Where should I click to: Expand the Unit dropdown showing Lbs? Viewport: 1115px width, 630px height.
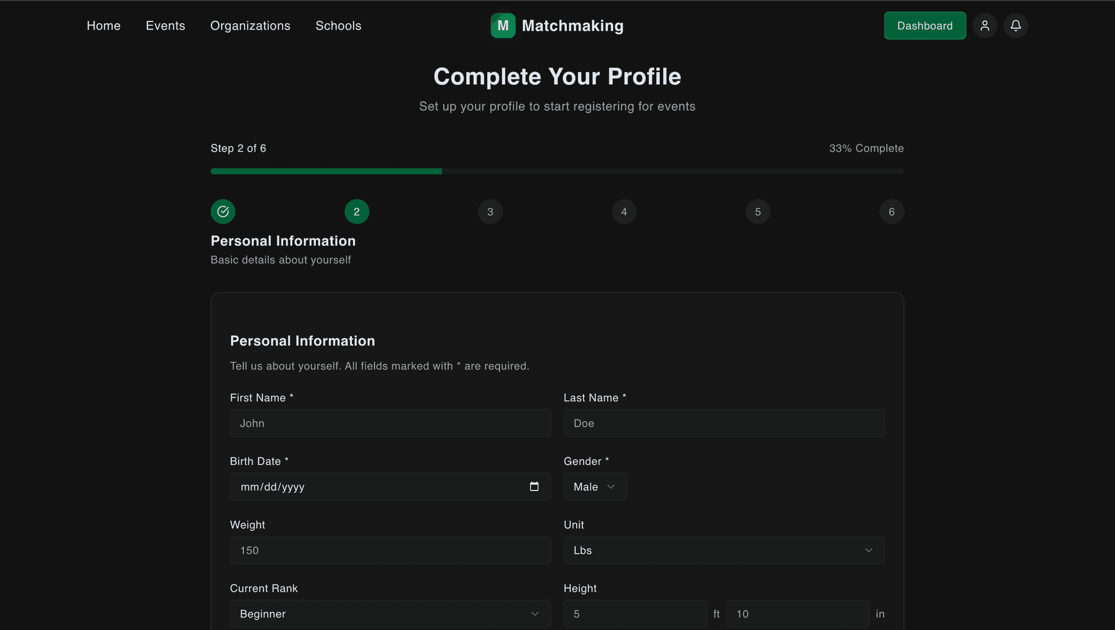point(724,550)
